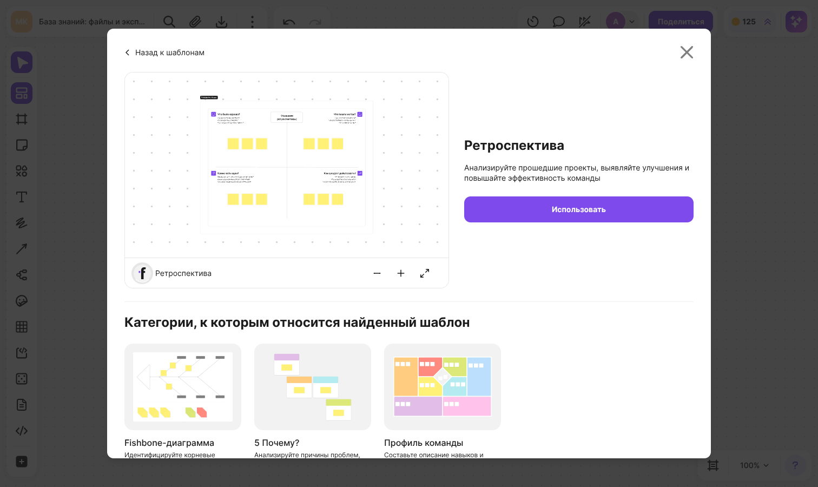Expand template preview to fullscreen
This screenshot has height=487, width=818.
(x=425, y=273)
